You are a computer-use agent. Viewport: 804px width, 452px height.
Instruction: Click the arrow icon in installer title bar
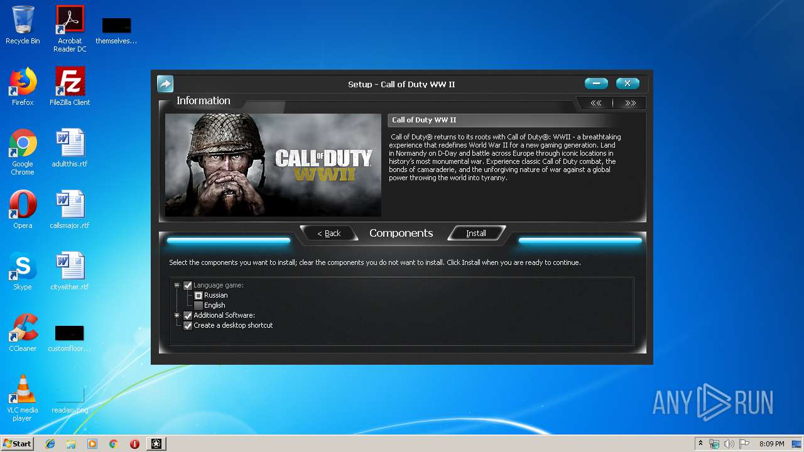[165, 83]
